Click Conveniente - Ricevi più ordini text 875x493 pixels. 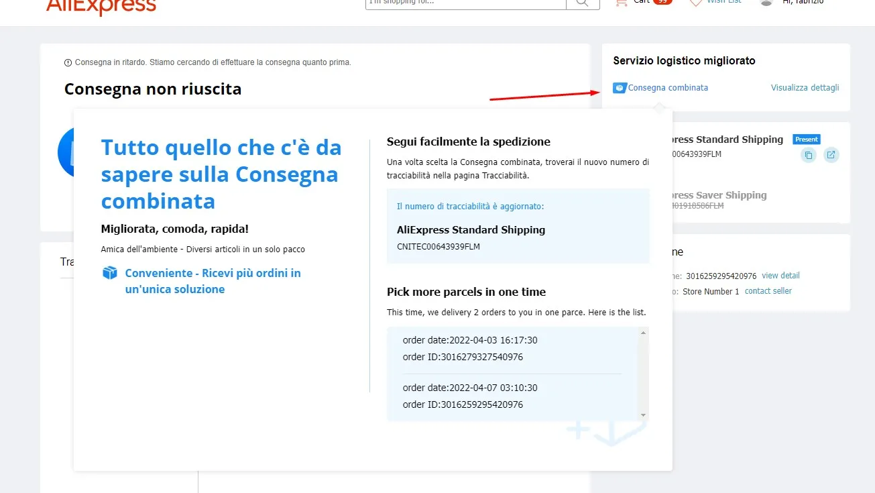point(213,281)
